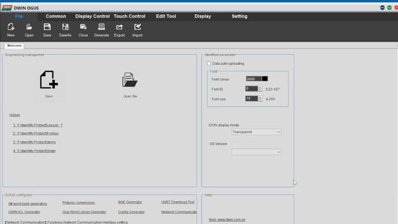Click the Font ID input field
398x224 pixels.
click(251, 88)
